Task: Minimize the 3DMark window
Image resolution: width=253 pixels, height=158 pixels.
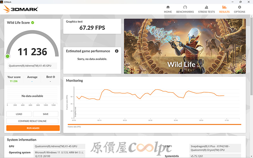Action: point(232,2)
